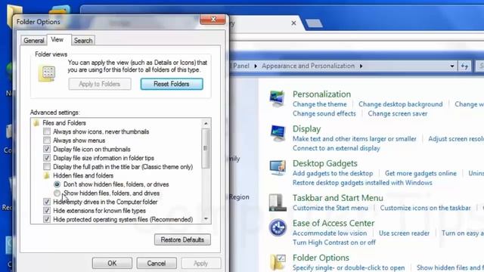This screenshot has width=484, height=272.
Task: Open the Display heading link
Action: 306,128
